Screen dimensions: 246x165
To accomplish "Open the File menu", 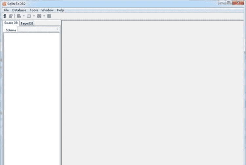I will point(6,10).
